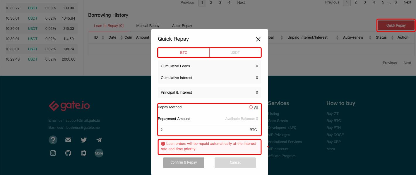Select the All repay method radio button
This screenshot has height=175, width=416.
(x=251, y=107)
